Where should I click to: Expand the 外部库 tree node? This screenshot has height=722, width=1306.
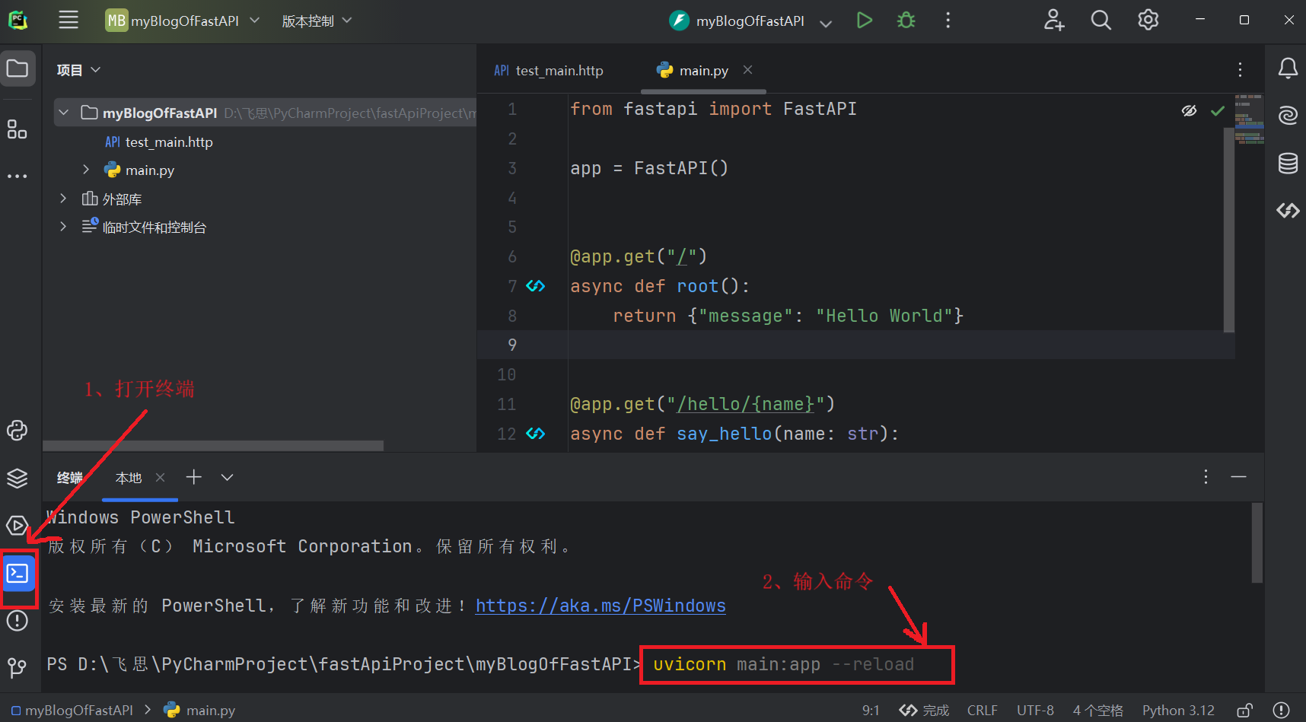click(x=62, y=199)
